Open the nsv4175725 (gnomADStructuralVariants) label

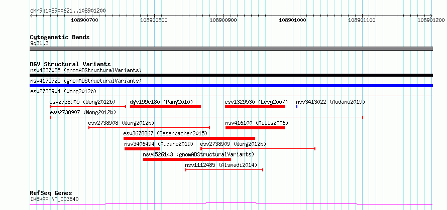point(86,81)
